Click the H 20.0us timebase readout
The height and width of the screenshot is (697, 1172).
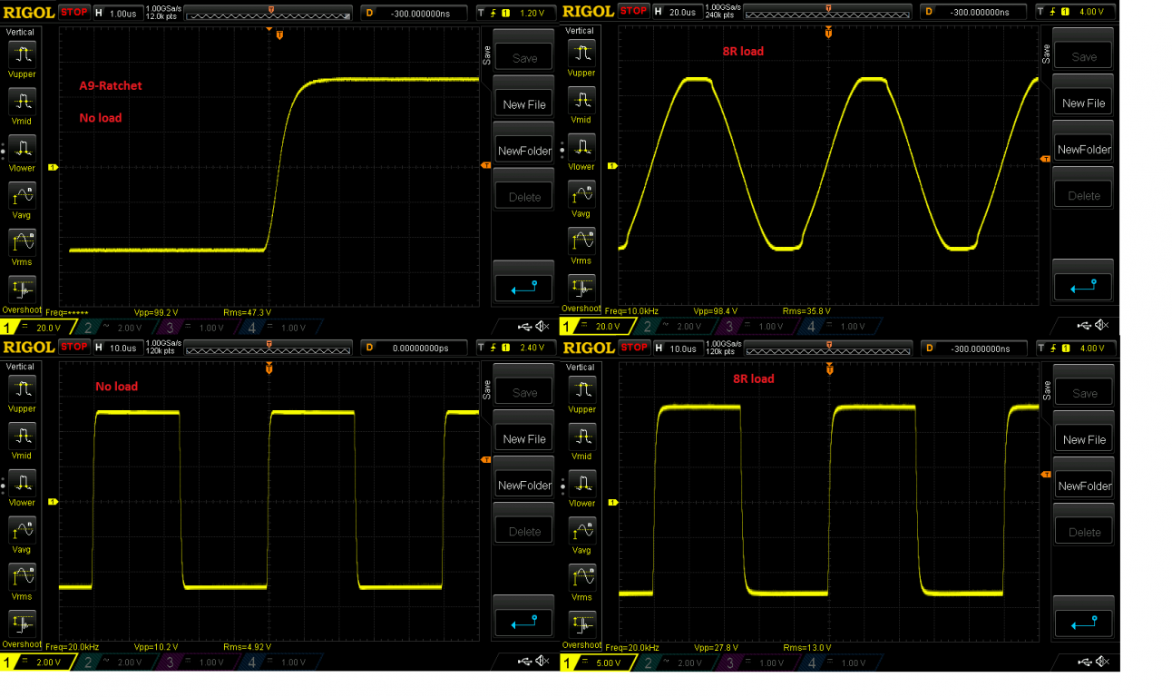[677, 12]
